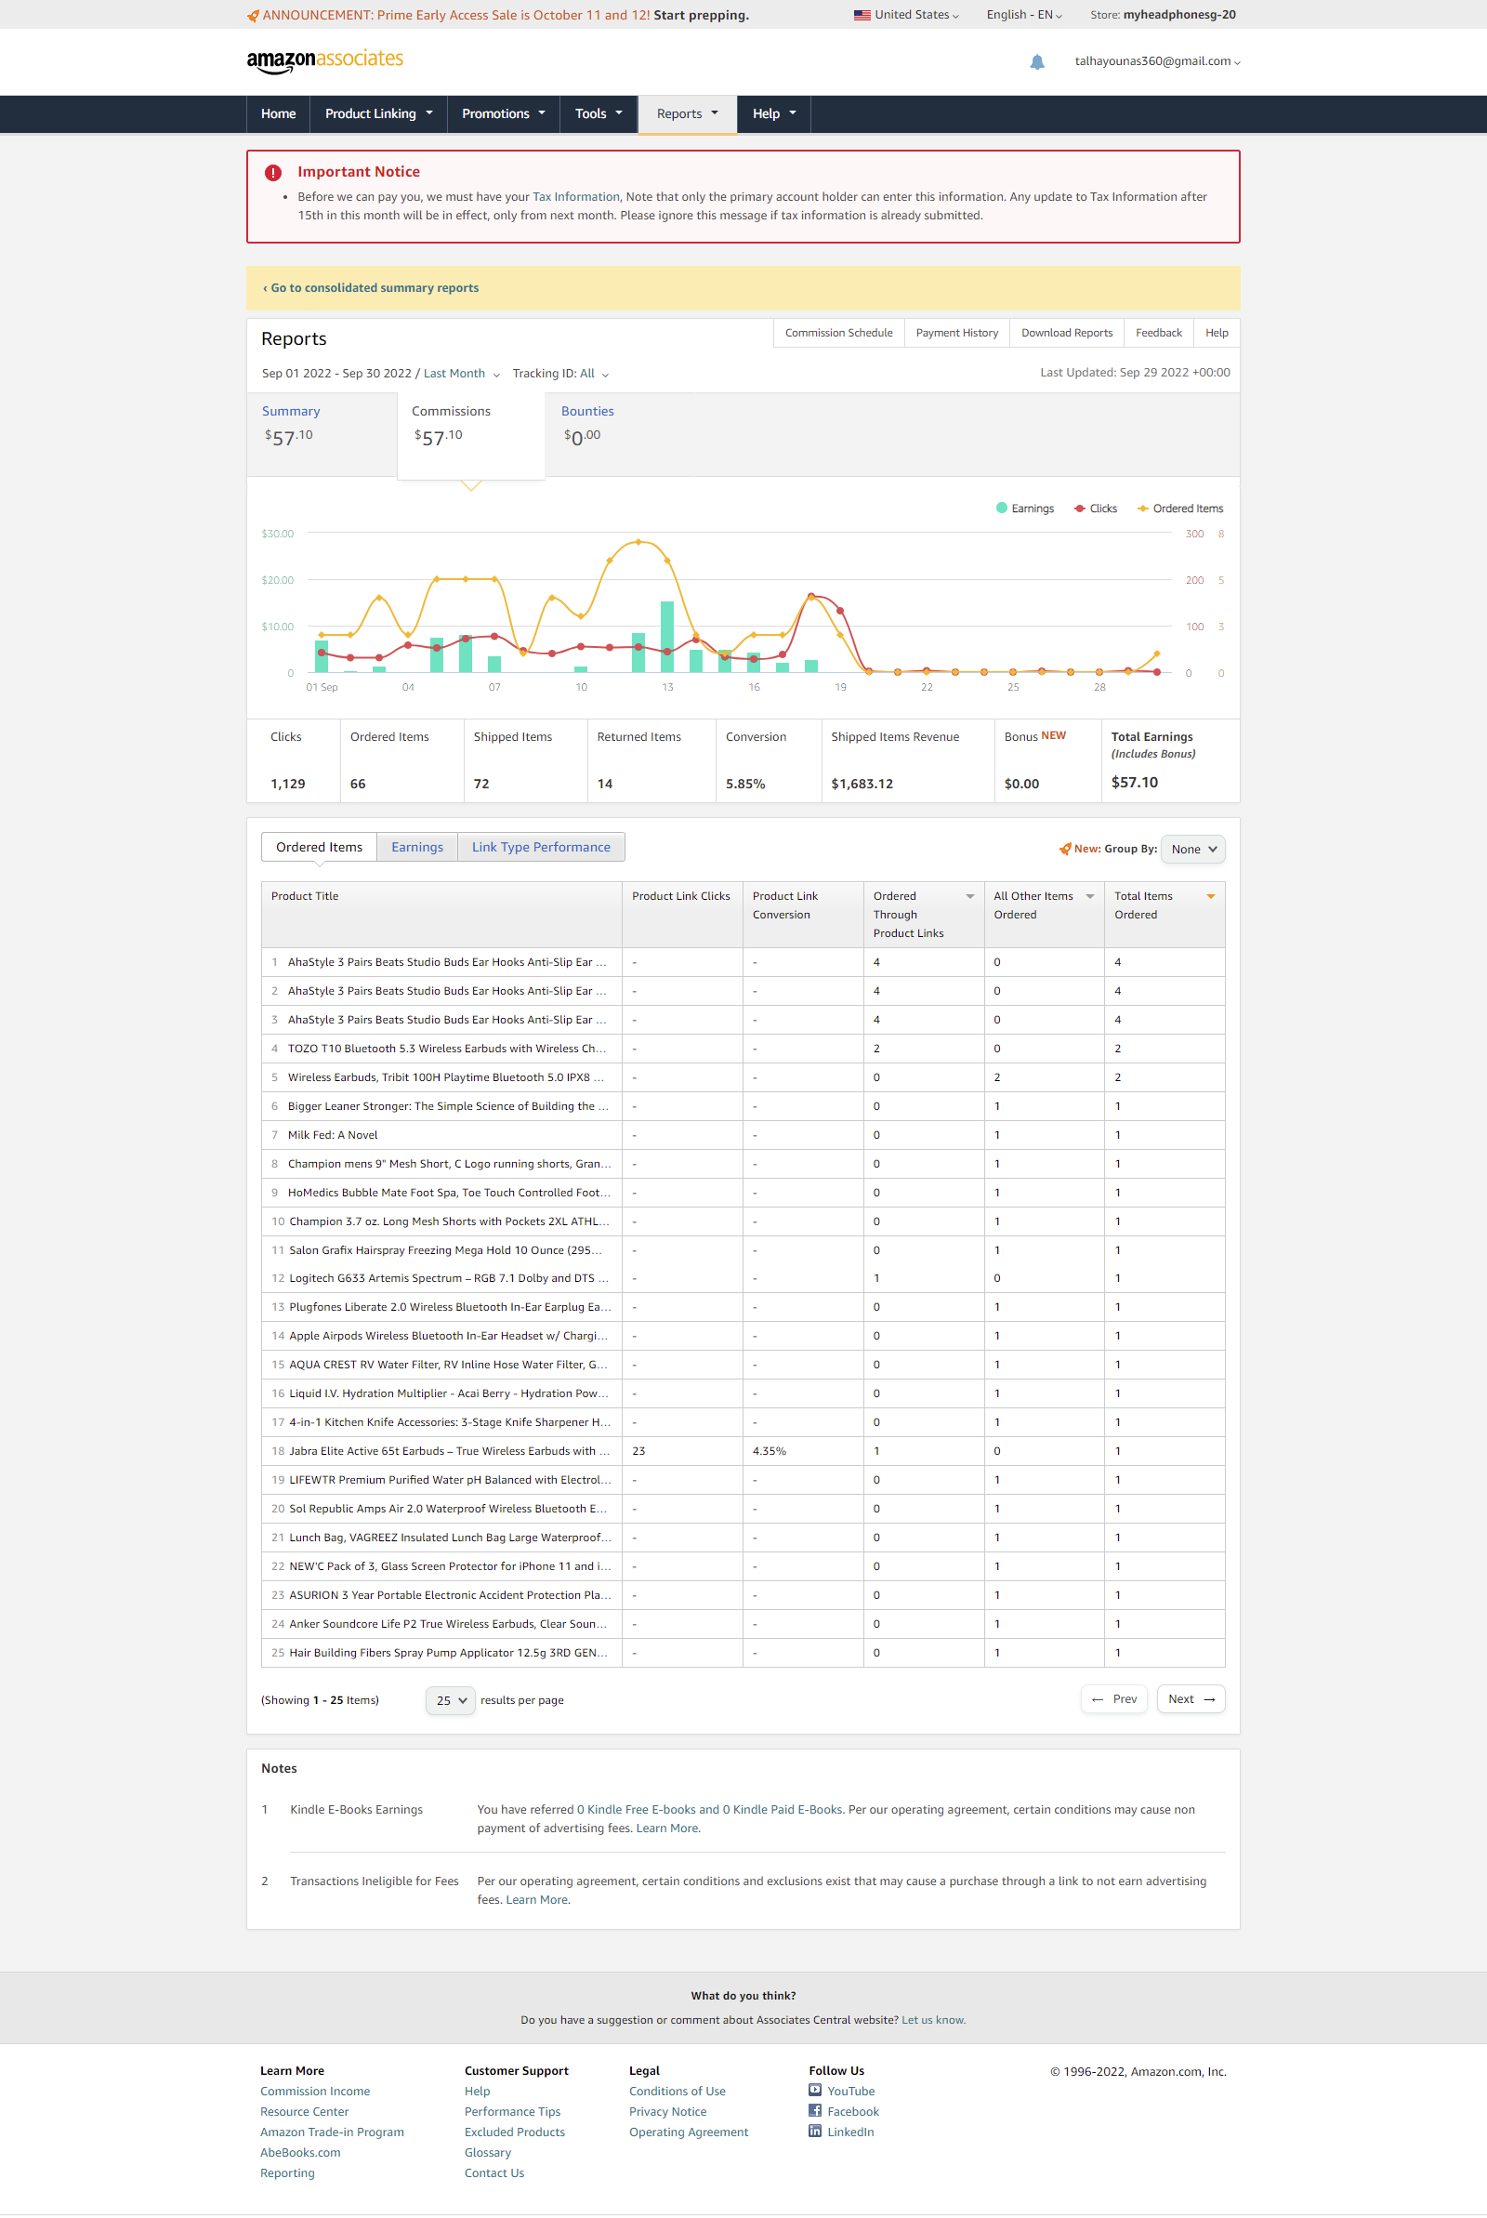Open the English - EN language dropdown

1023,15
